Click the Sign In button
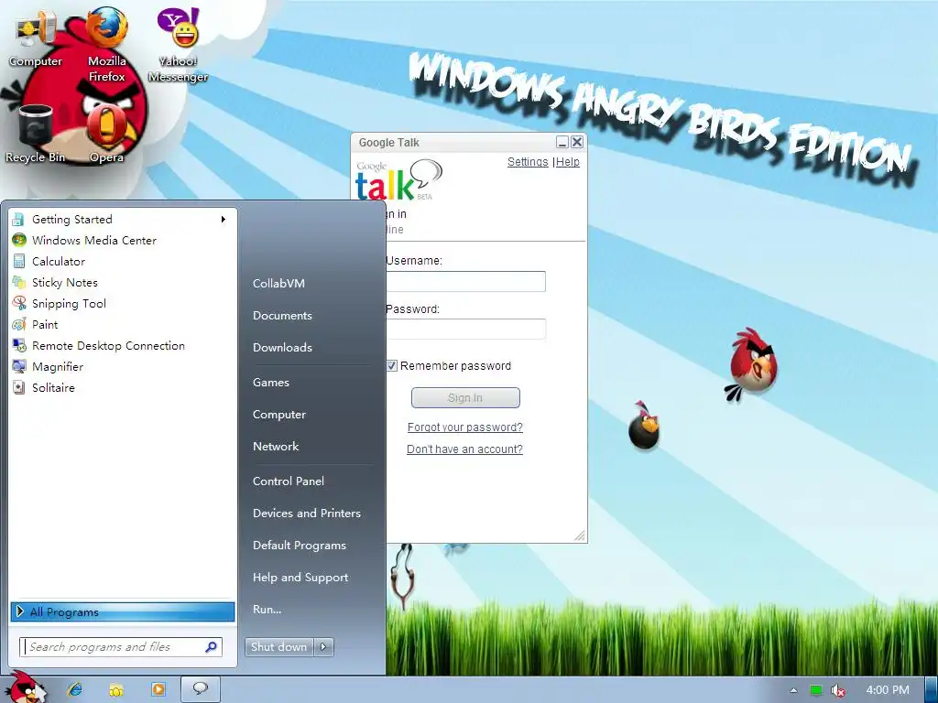Image resolution: width=938 pixels, height=703 pixels. point(465,397)
